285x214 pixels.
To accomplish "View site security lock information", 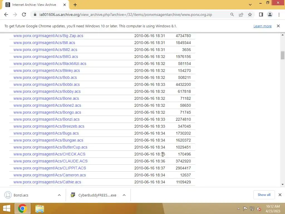I will tap(35, 14).
